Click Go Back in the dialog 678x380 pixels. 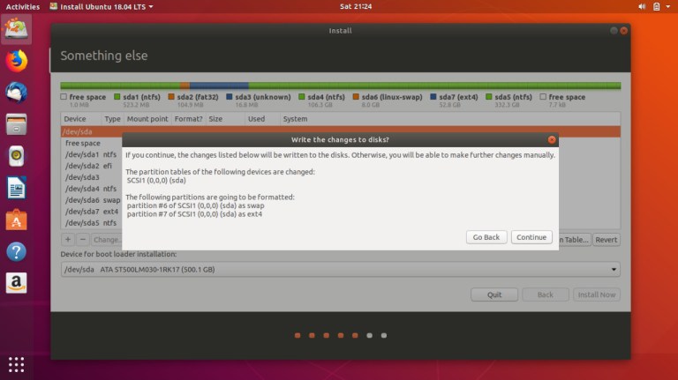[x=486, y=237]
